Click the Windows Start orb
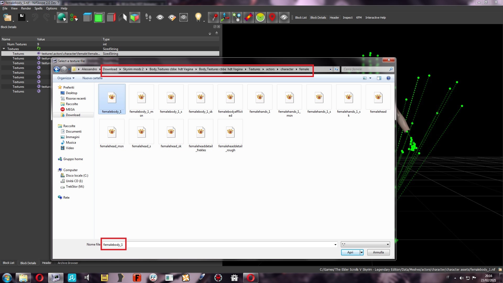Image resolution: width=503 pixels, height=283 pixels. [x=7, y=278]
